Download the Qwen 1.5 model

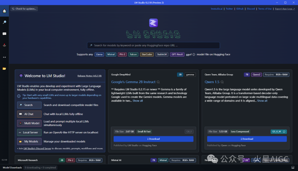pyautogui.click(x=247, y=139)
